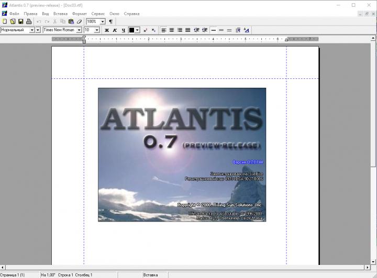Open the Times New Roman font dropdown
This screenshot has height=278, width=377.
79,30
